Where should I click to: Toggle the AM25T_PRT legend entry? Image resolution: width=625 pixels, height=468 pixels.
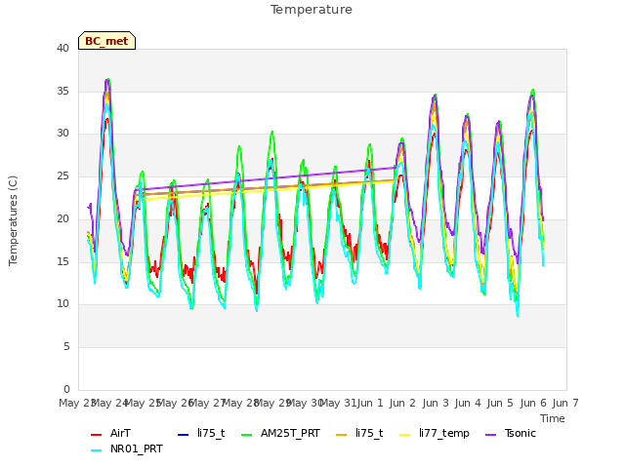tap(280, 433)
